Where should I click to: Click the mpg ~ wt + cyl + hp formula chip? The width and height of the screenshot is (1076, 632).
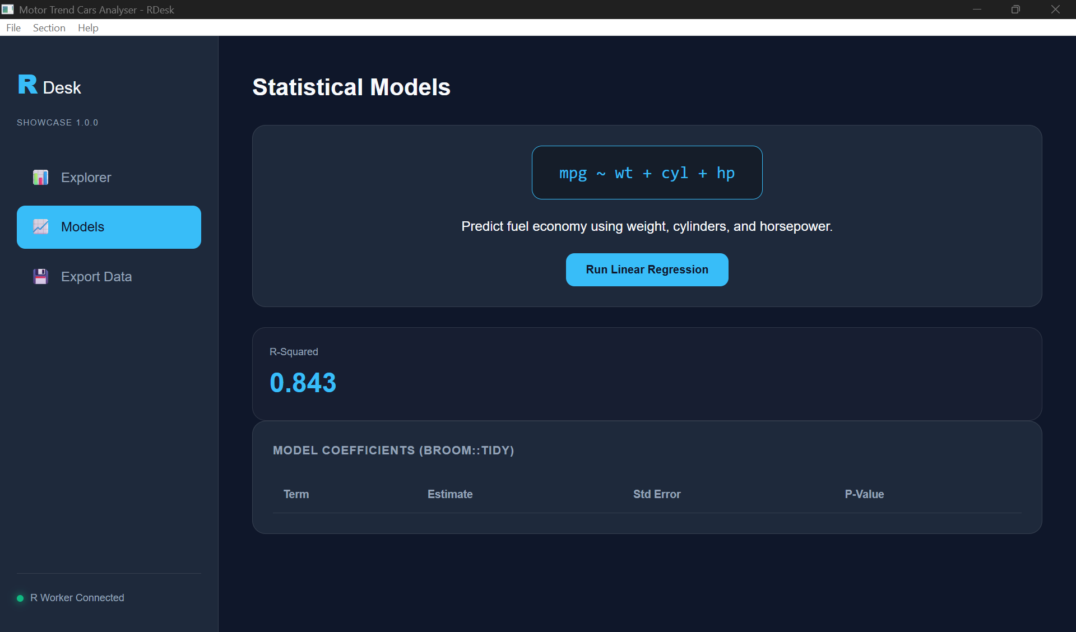pos(647,173)
